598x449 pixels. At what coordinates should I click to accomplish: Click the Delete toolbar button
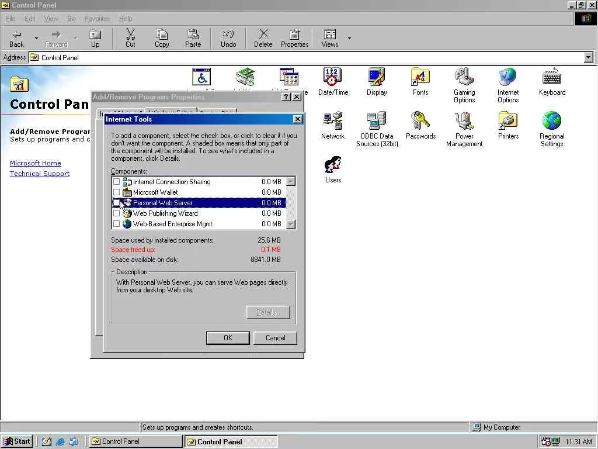pyautogui.click(x=263, y=39)
